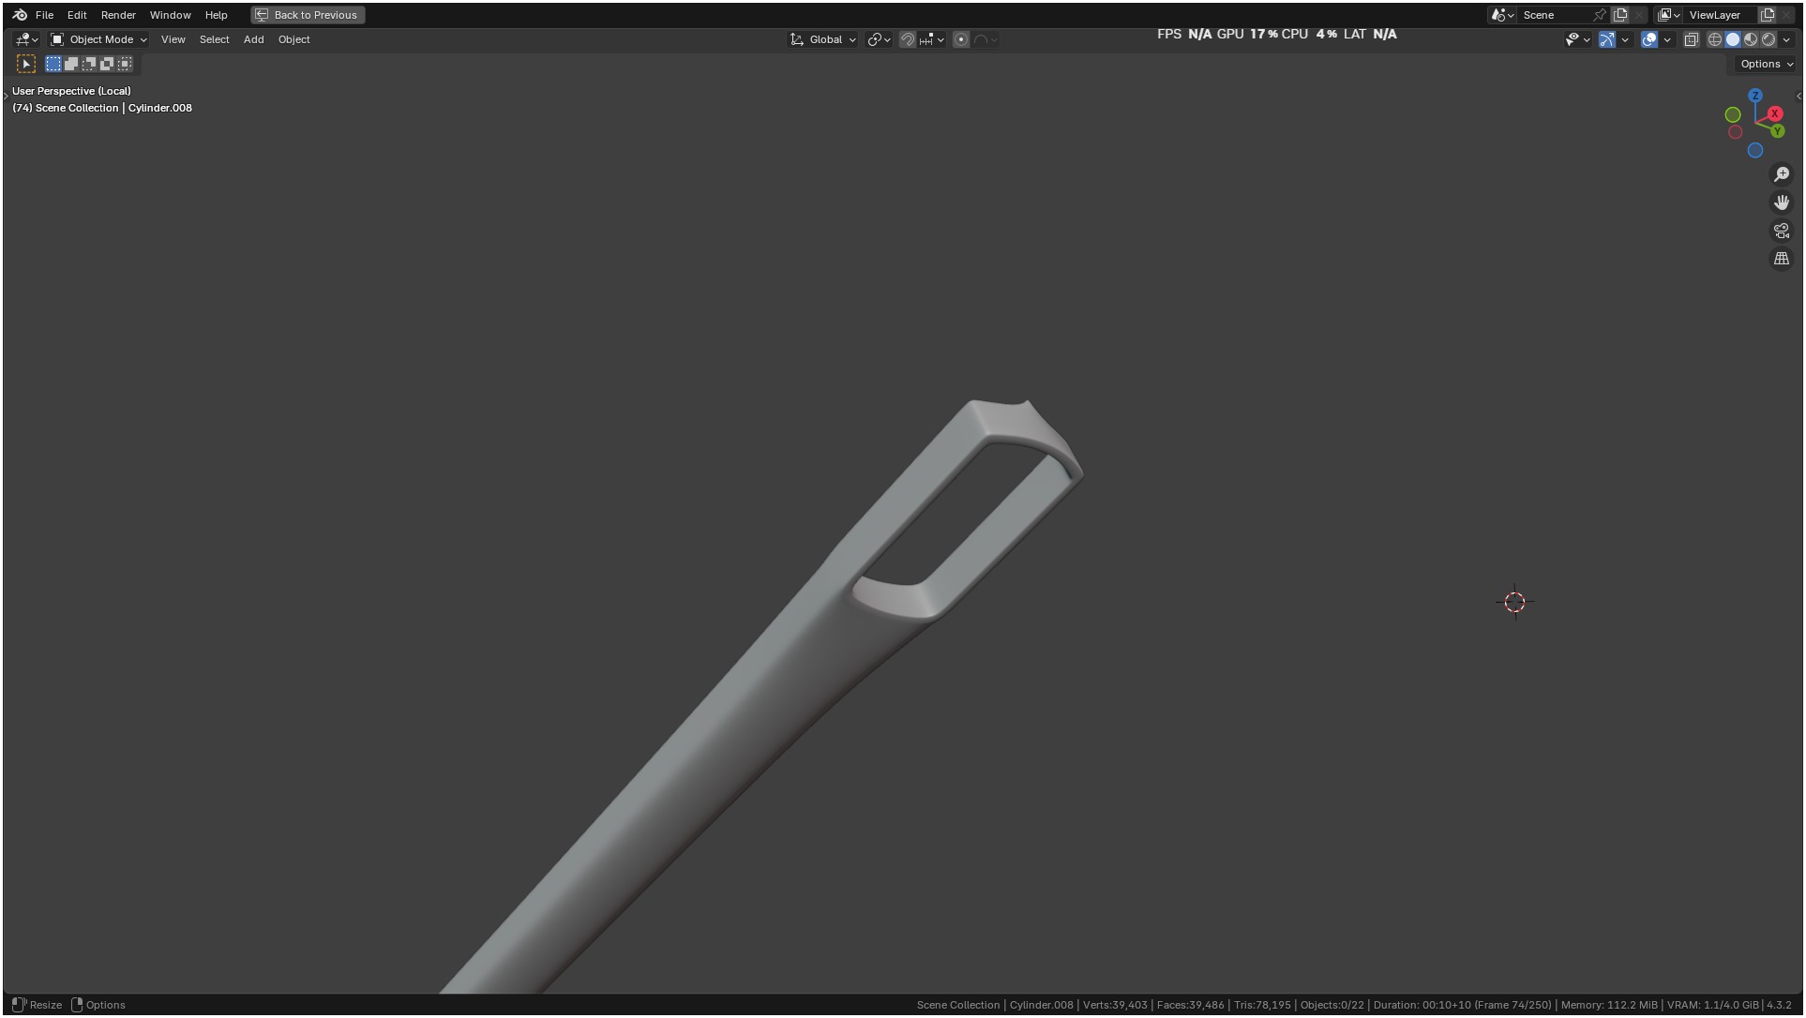The width and height of the screenshot is (1806, 1018).
Task: Click the 3D cursor in viewport
Action: (x=1514, y=602)
